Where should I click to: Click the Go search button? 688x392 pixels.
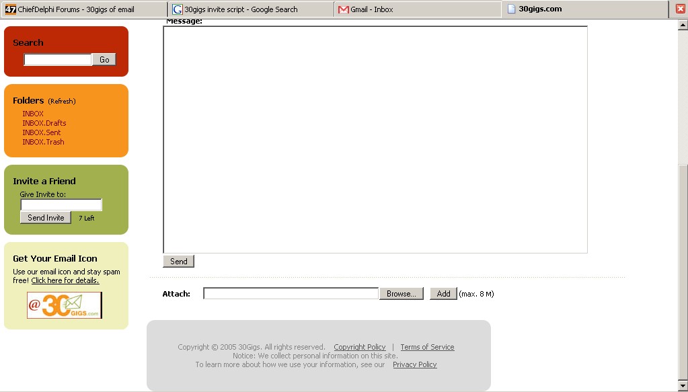click(104, 60)
